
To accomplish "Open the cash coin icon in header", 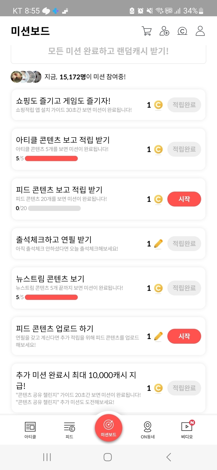I will click(x=182, y=31).
